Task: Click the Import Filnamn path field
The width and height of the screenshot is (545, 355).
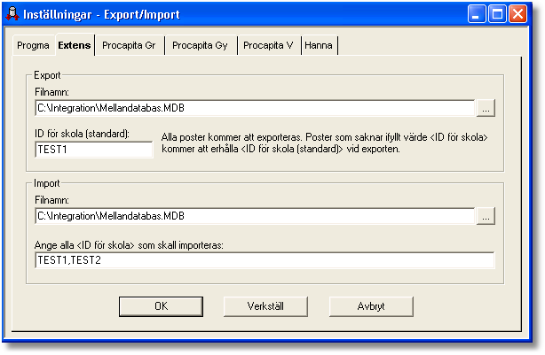Action: (x=255, y=216)
